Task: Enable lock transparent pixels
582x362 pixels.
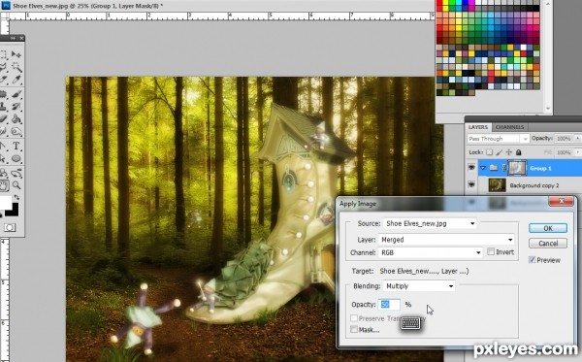Action: [490, 152]
